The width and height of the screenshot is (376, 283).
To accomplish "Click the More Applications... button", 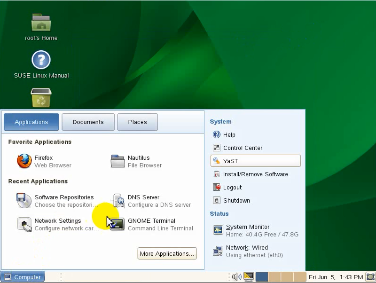I will tap(167, 253).
